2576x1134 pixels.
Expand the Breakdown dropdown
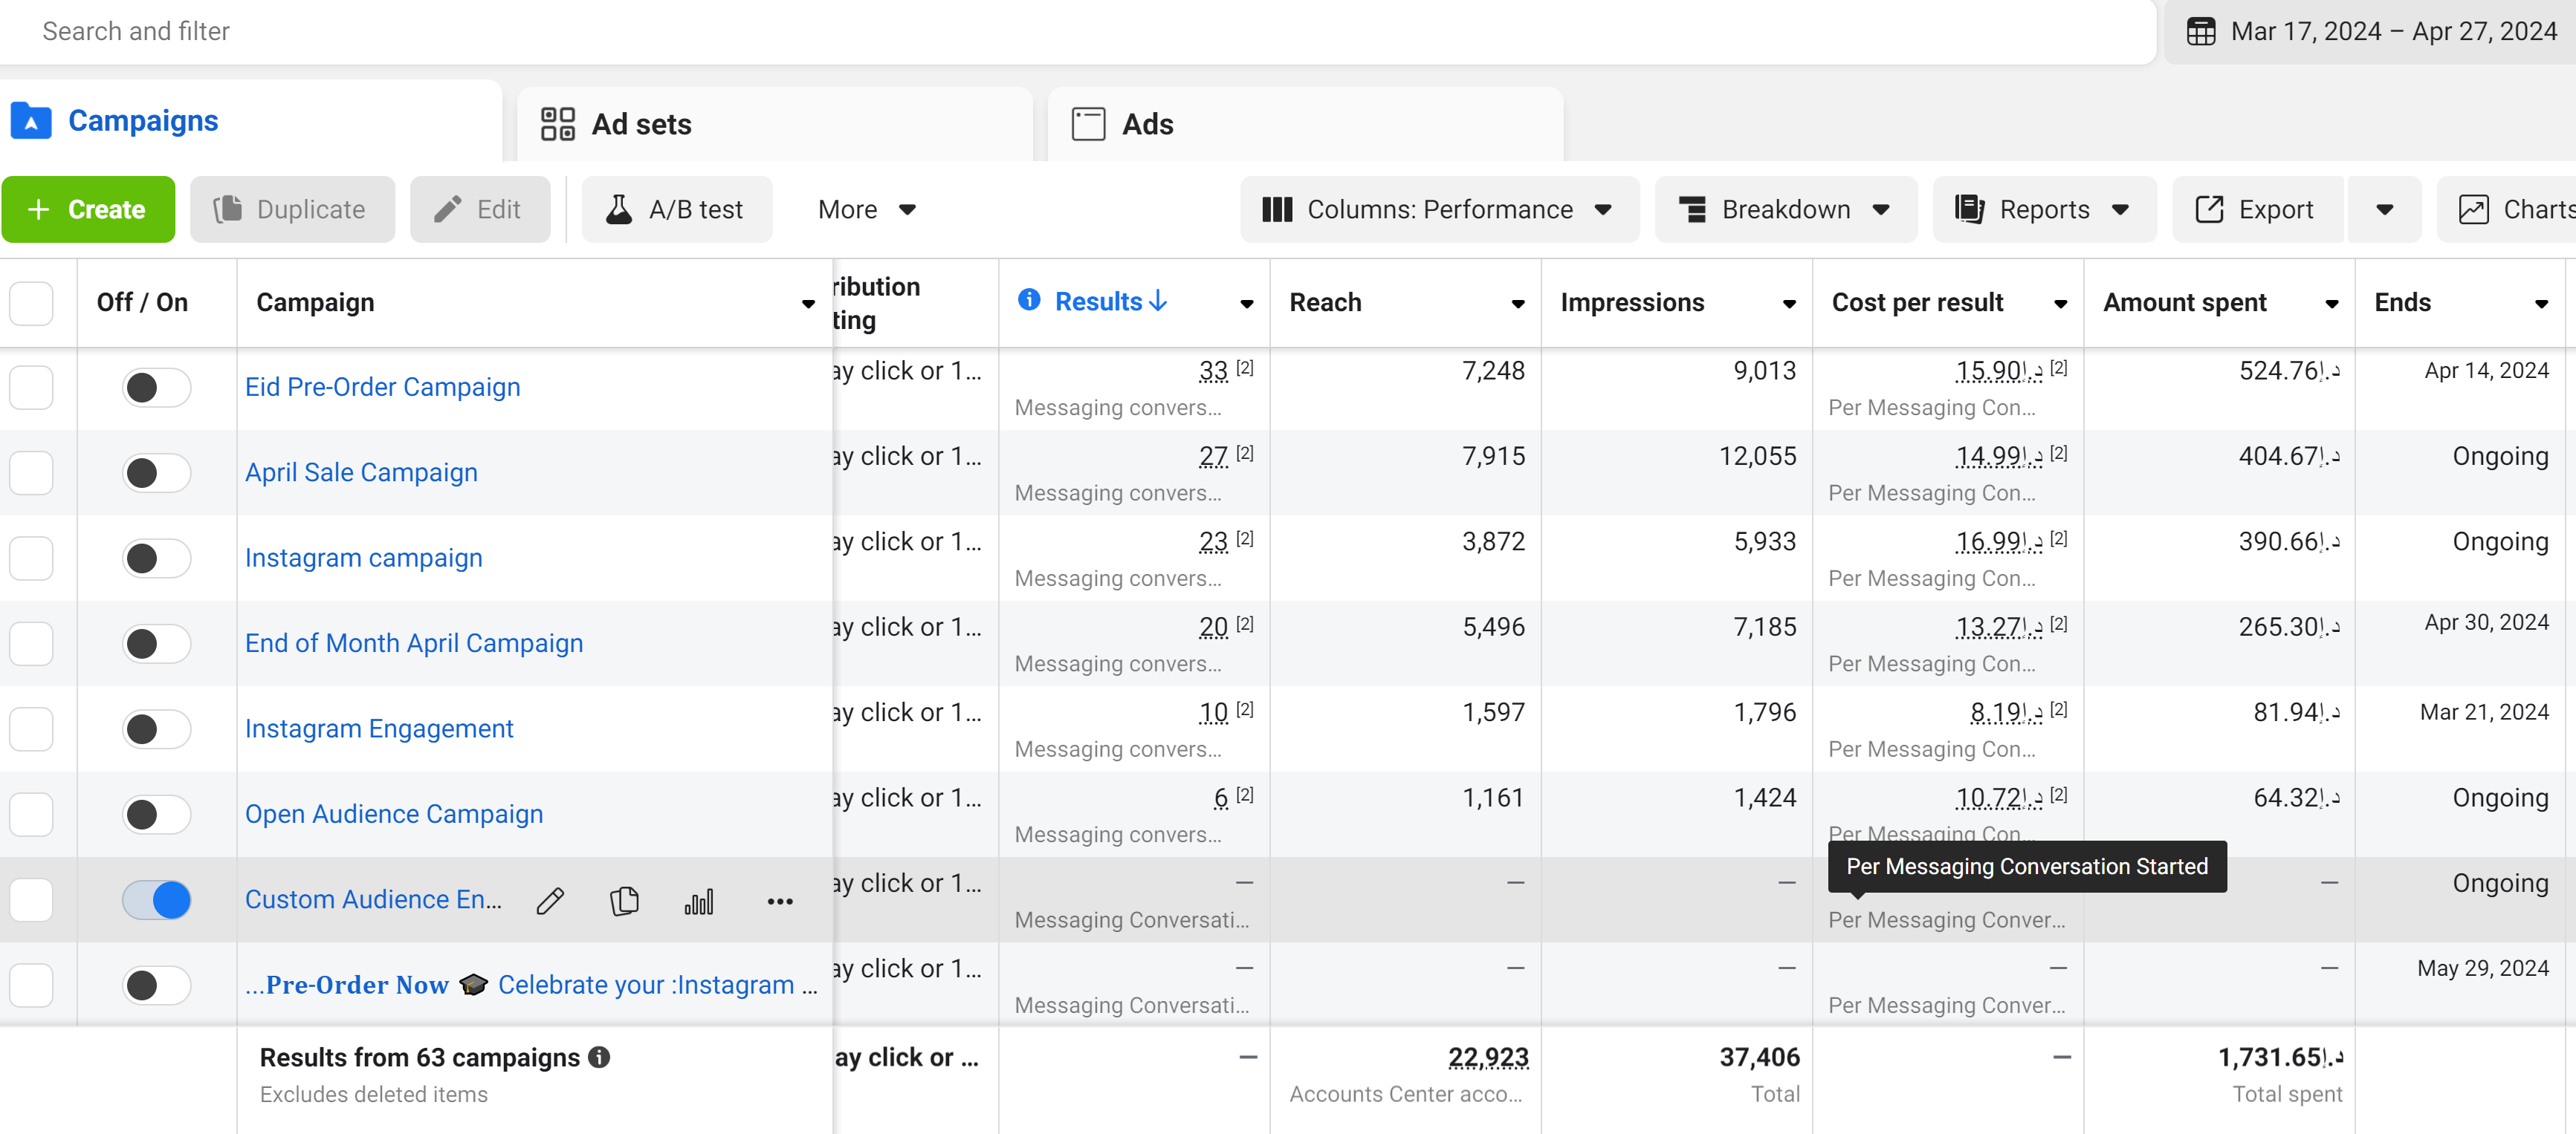click(x=1785, y=210)
